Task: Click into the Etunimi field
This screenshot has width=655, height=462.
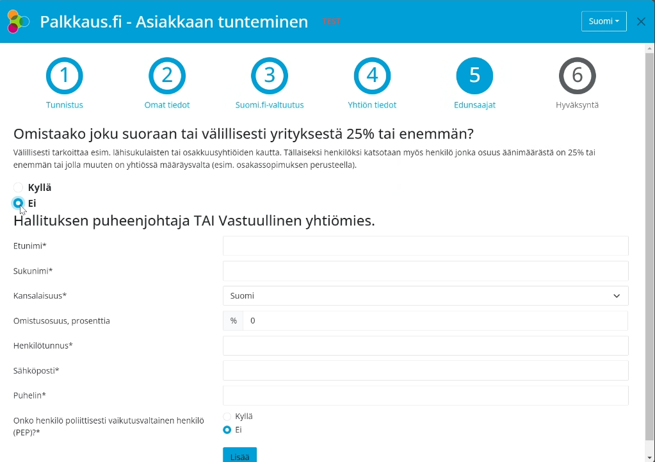Action: tap(425, 246)
